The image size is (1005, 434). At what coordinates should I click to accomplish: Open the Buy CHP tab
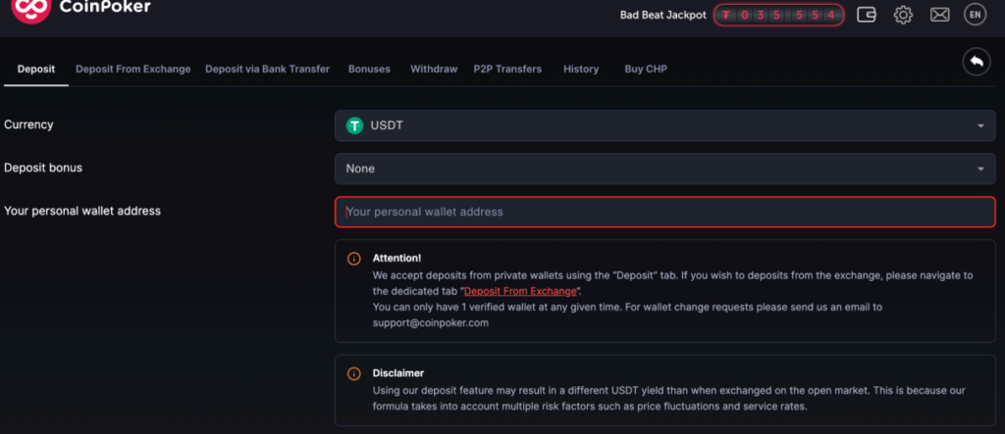(646, 70)
